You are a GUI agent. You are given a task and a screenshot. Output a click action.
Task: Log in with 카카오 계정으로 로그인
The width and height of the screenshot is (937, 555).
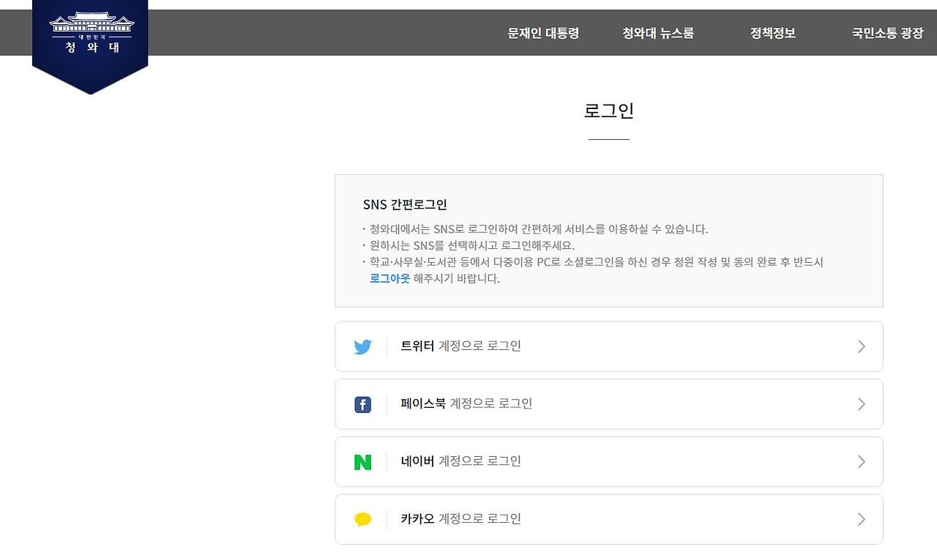coord(609,519)
